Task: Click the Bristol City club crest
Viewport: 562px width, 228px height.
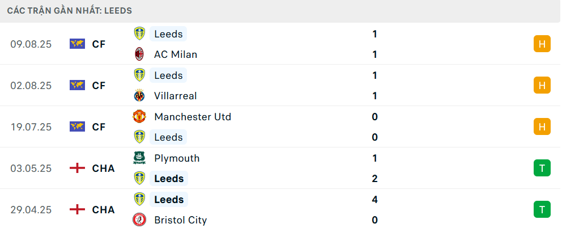Action: (139, 220)
